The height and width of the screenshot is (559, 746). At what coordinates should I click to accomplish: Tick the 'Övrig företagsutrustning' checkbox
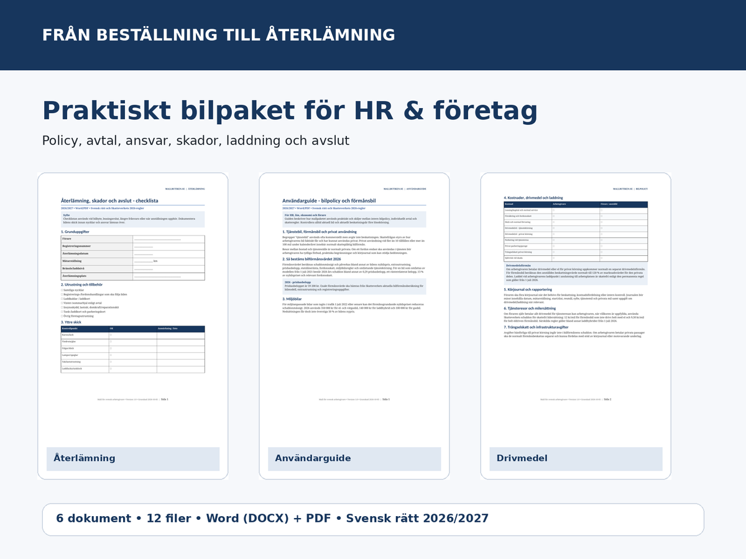62,316
